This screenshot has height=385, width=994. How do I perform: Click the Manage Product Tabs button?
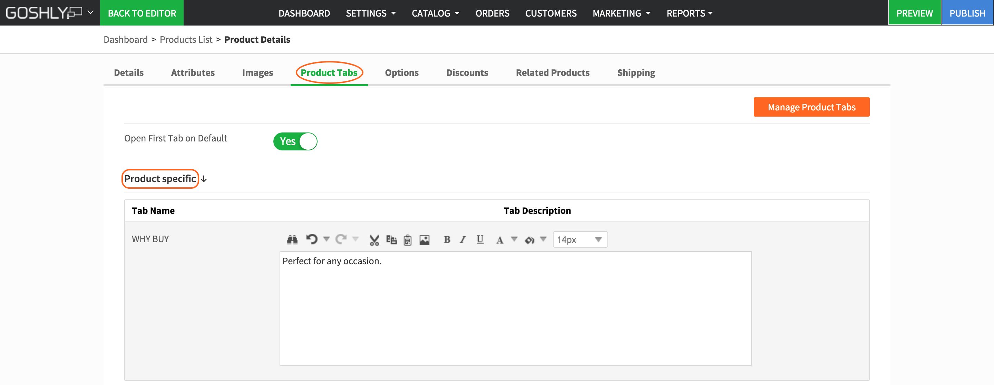811,107
